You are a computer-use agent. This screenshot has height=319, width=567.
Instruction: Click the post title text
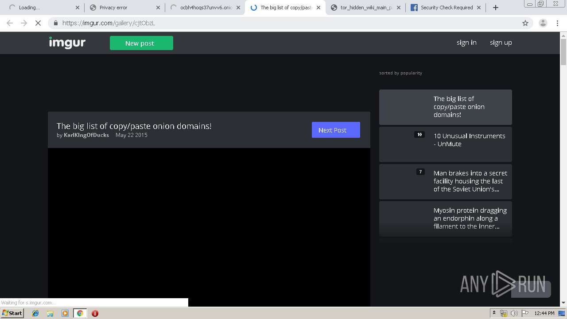pyautogui.click(x=134, y=126)
